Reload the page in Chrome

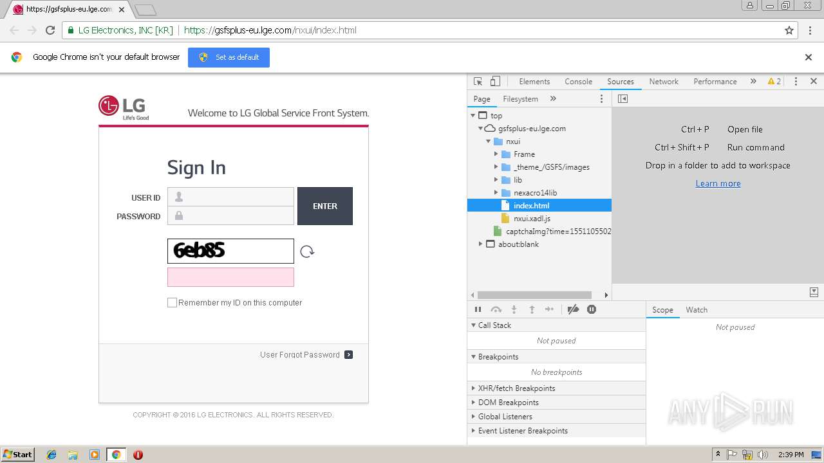[50, 30]
